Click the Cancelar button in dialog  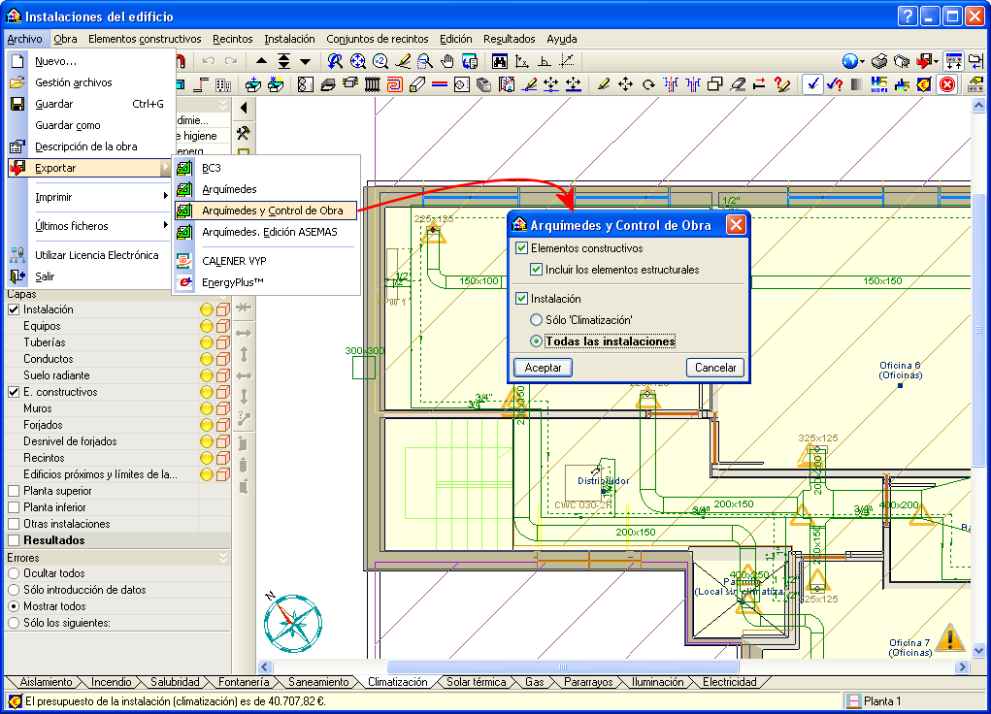pos(715,368)
